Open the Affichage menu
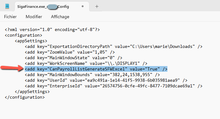220x119 pixels. (60, 17)
